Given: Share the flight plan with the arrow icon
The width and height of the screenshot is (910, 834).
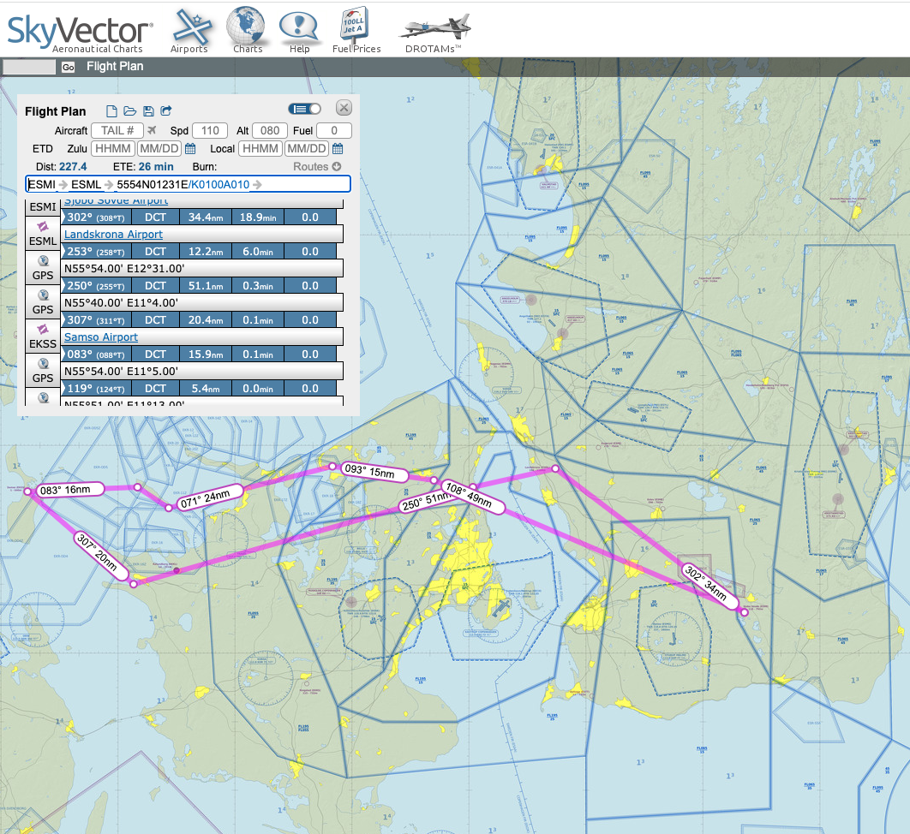Looking at the screenshot, I should (166, 110).
